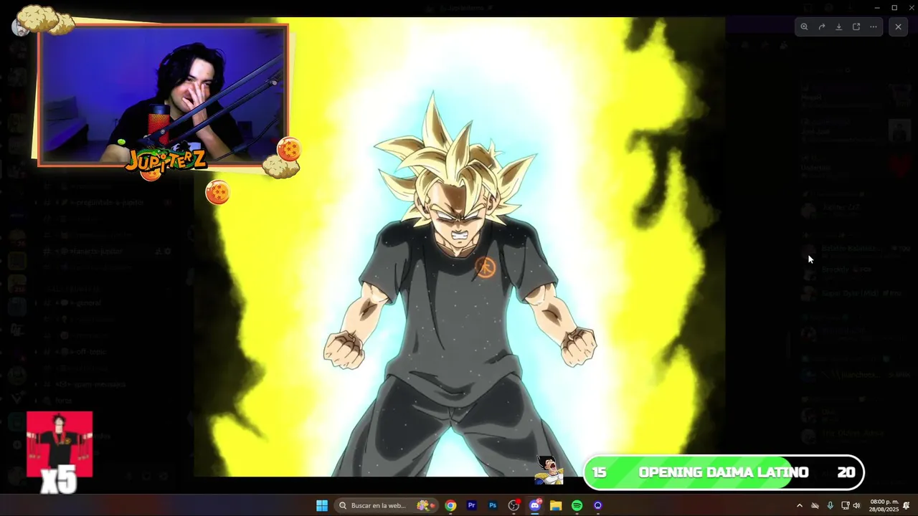This screenshot has height=516, width=918.
Task: Switch to Discord in the taskbar
Action: (534, 505)
